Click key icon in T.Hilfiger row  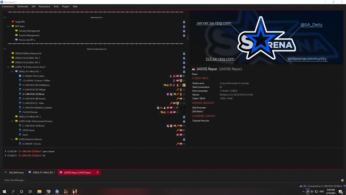[x=177, y=90]
